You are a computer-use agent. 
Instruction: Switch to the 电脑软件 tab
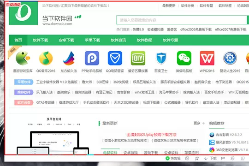click(110, 152)
